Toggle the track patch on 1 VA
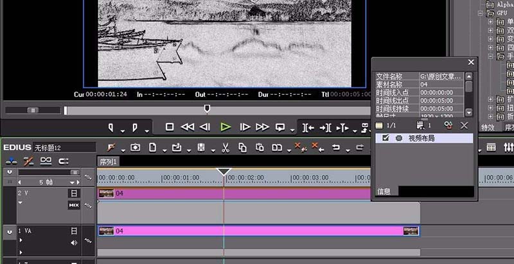514x264 pixels. tap(10, 232)
